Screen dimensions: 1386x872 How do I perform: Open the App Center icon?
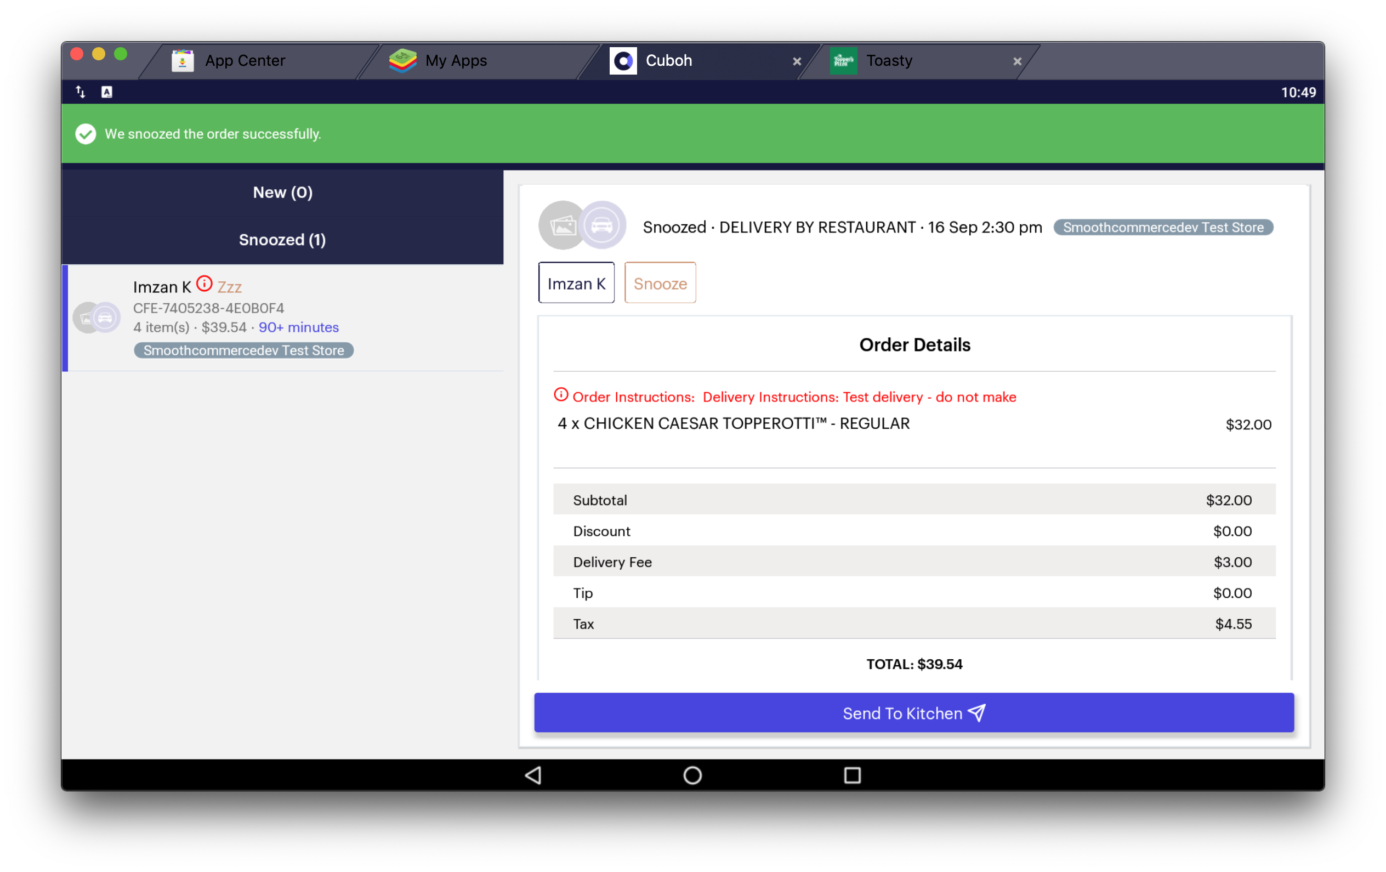click(182, 60)
